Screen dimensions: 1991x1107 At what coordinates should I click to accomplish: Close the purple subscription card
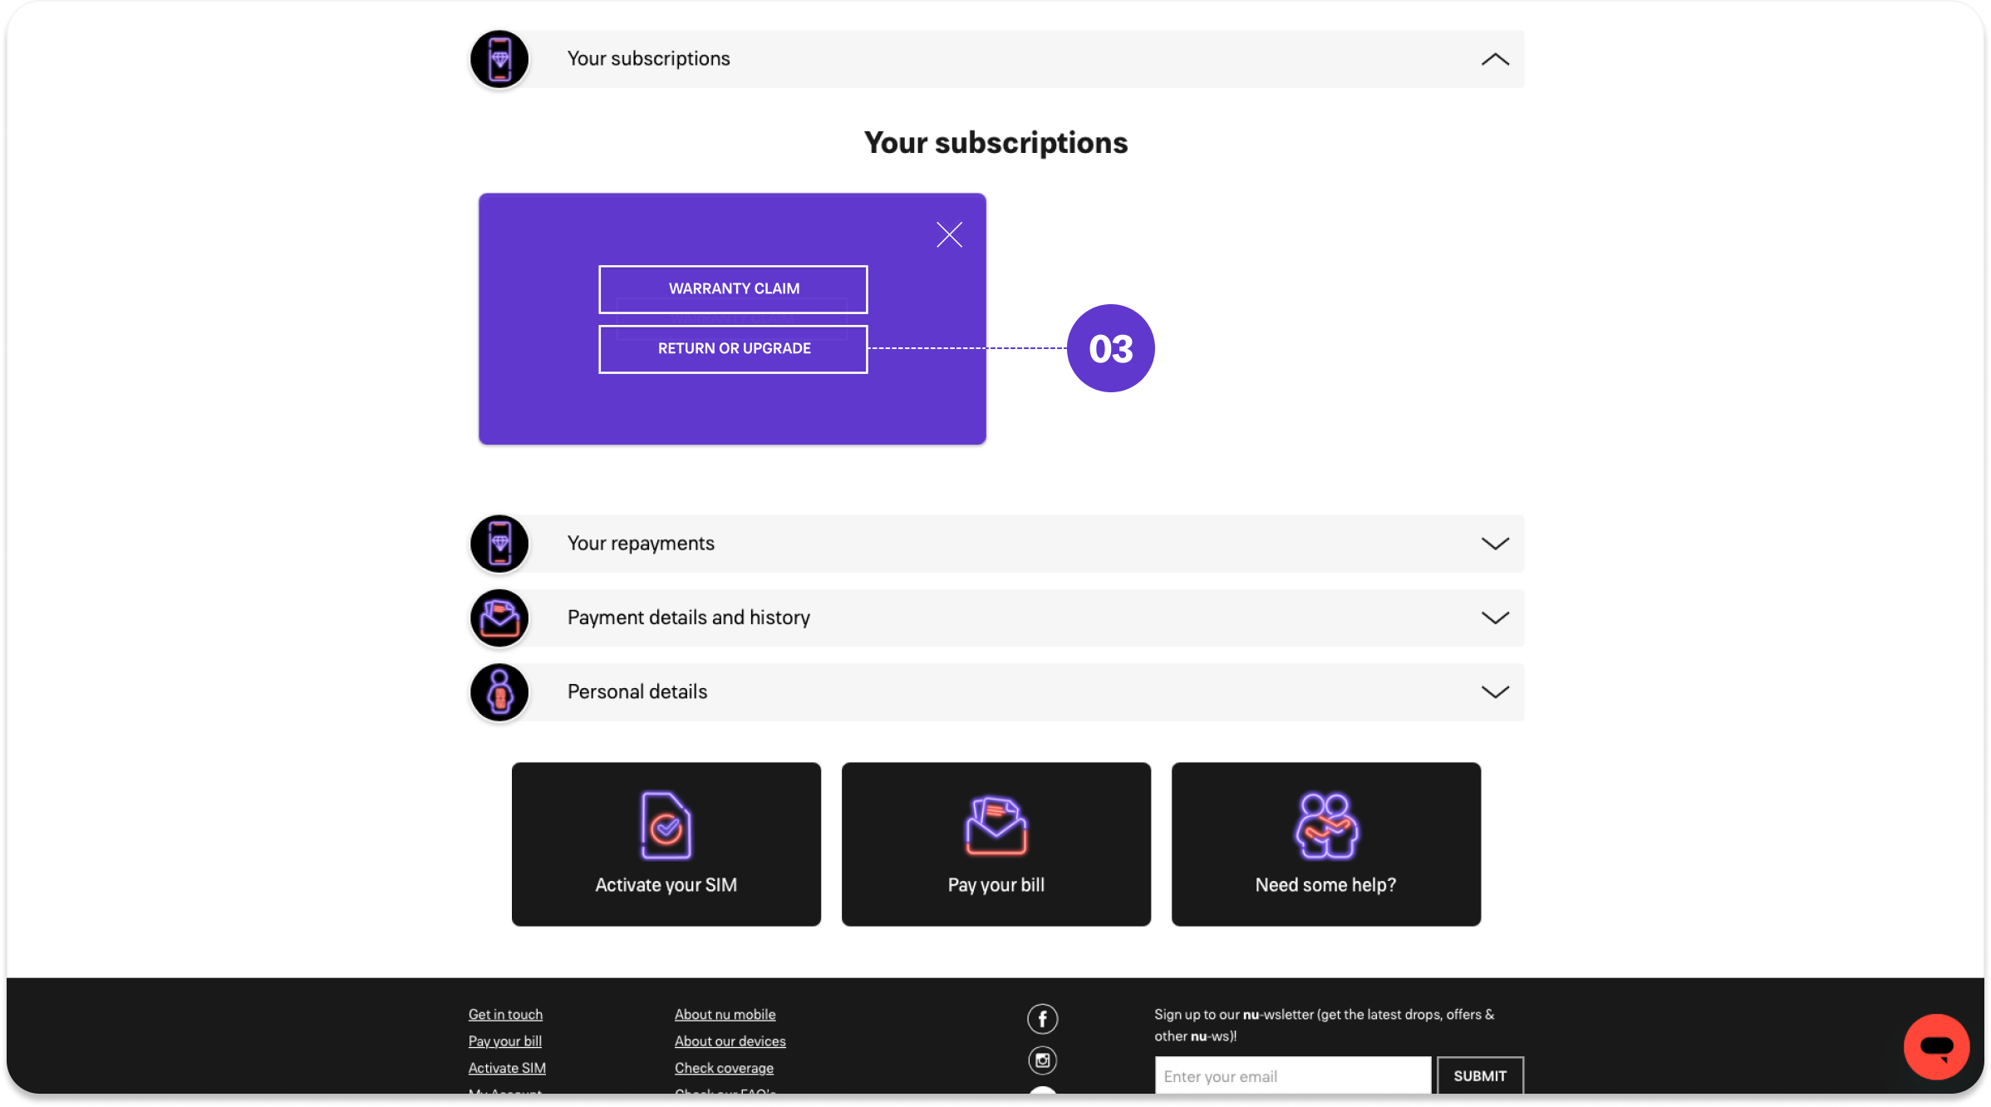949,235
